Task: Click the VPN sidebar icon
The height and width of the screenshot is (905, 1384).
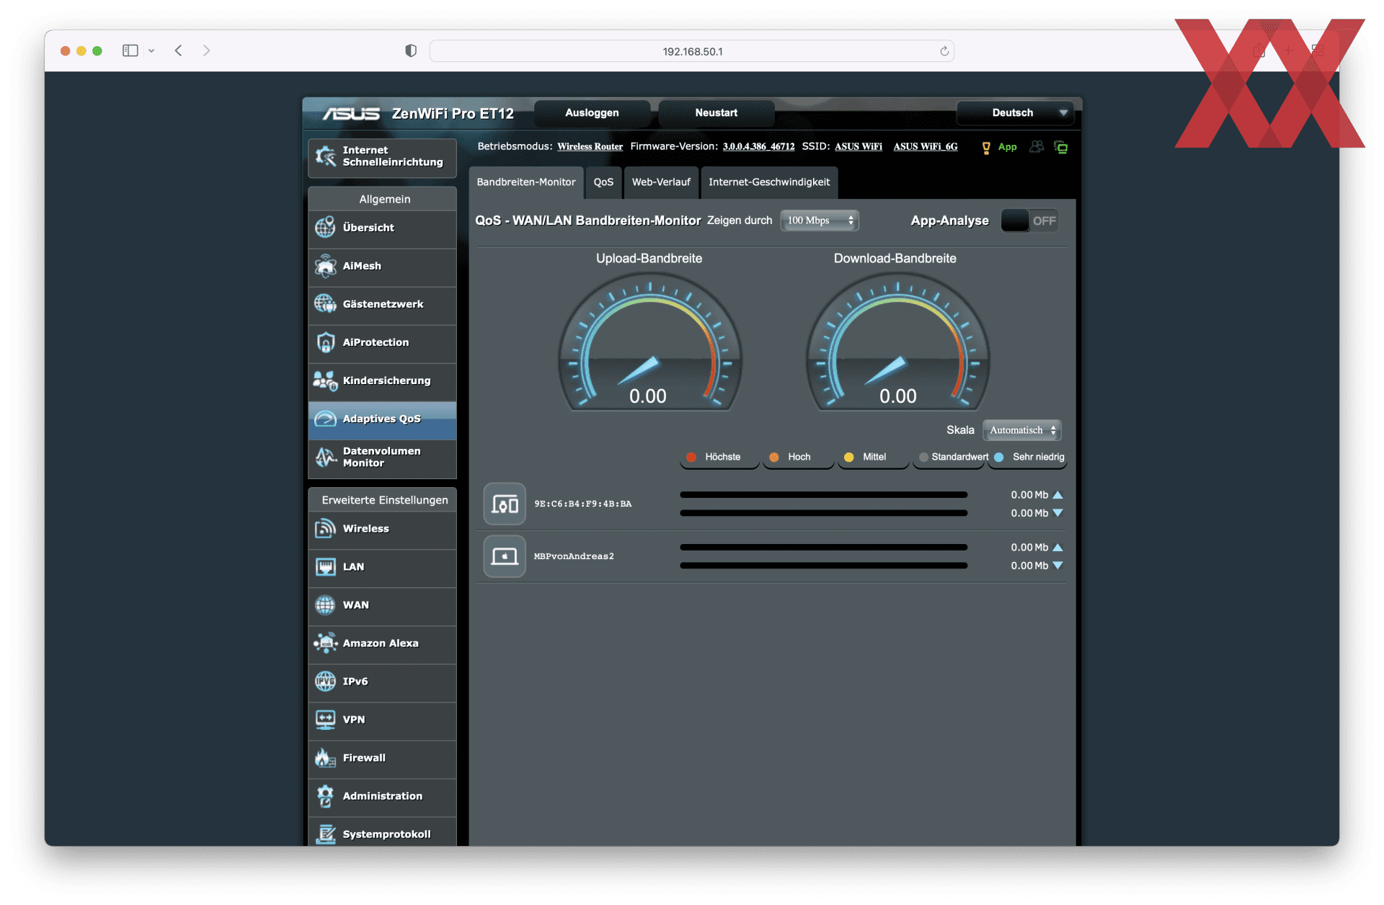Action: click(x=326, y=720)
